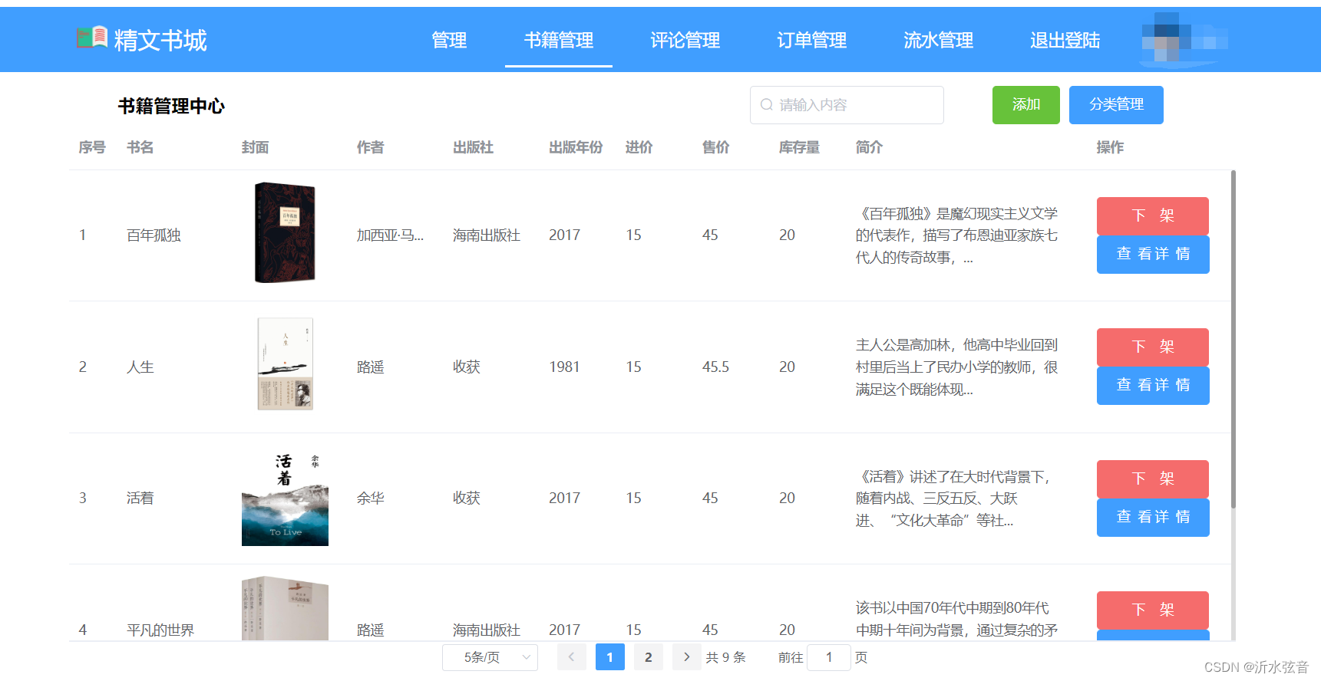Select page 1 in pagination
This screenshot has width=1321, height=681.
click(610, 657)
